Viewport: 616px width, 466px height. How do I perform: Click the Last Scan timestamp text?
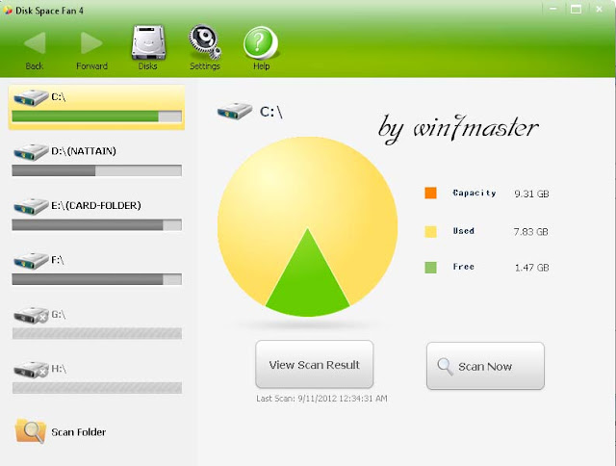(321, 399)
